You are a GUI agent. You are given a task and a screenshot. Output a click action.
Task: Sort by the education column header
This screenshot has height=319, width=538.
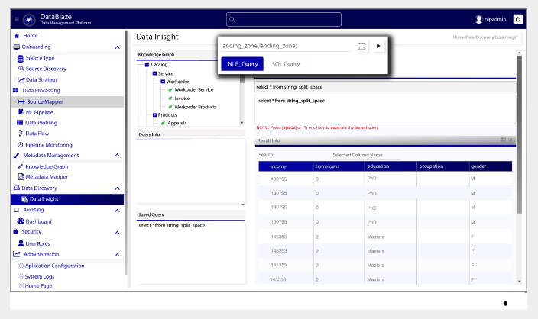pyautogui.click(x=378, y=166)
